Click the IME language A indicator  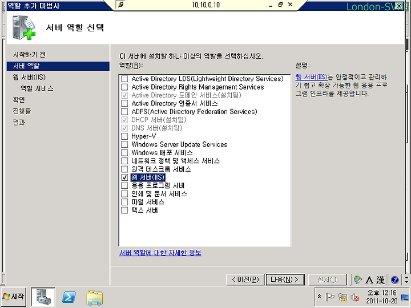point(369,280)
